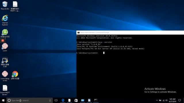Screen dimensions: 184x103
Task: Click the Command Prompt window title bar
Action: pos(130,33)
